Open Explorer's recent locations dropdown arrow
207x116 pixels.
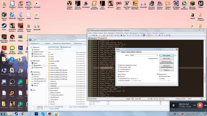35,40
